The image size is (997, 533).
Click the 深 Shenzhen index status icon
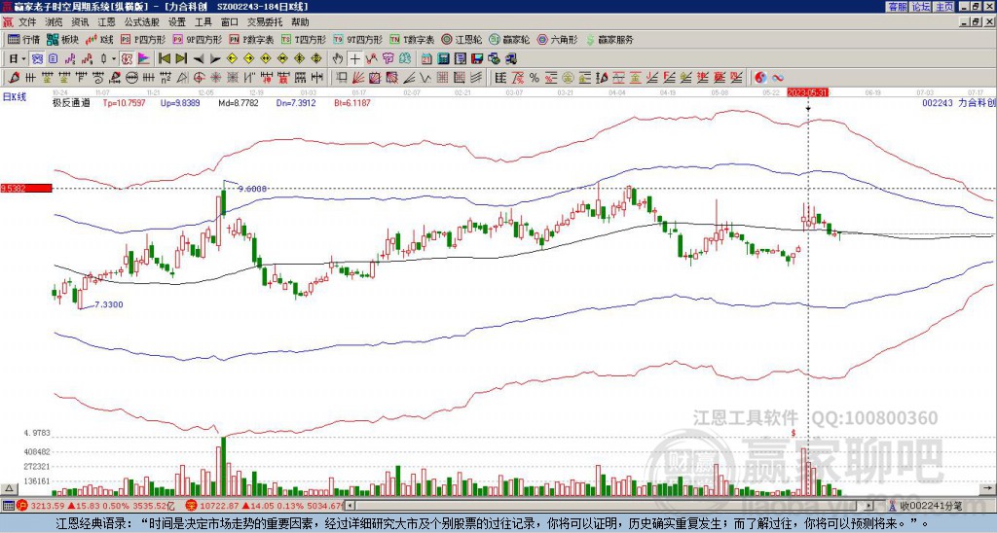coord(190,506)
